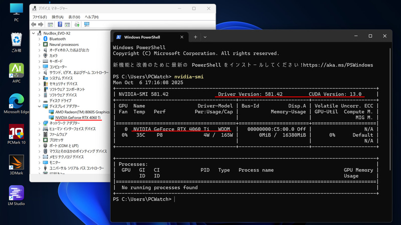Viewport: 401px width, 225px height.
Task: Click the nvidia-smi command text
Action: click(189, 77)
